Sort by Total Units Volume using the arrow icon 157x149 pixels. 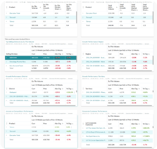pyautogui.click(x=117, y=7)
